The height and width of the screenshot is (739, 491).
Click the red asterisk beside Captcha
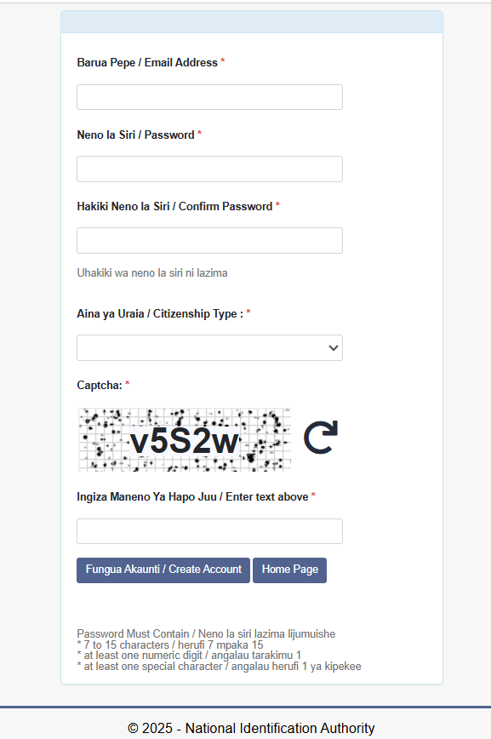(x=125, y=385)
